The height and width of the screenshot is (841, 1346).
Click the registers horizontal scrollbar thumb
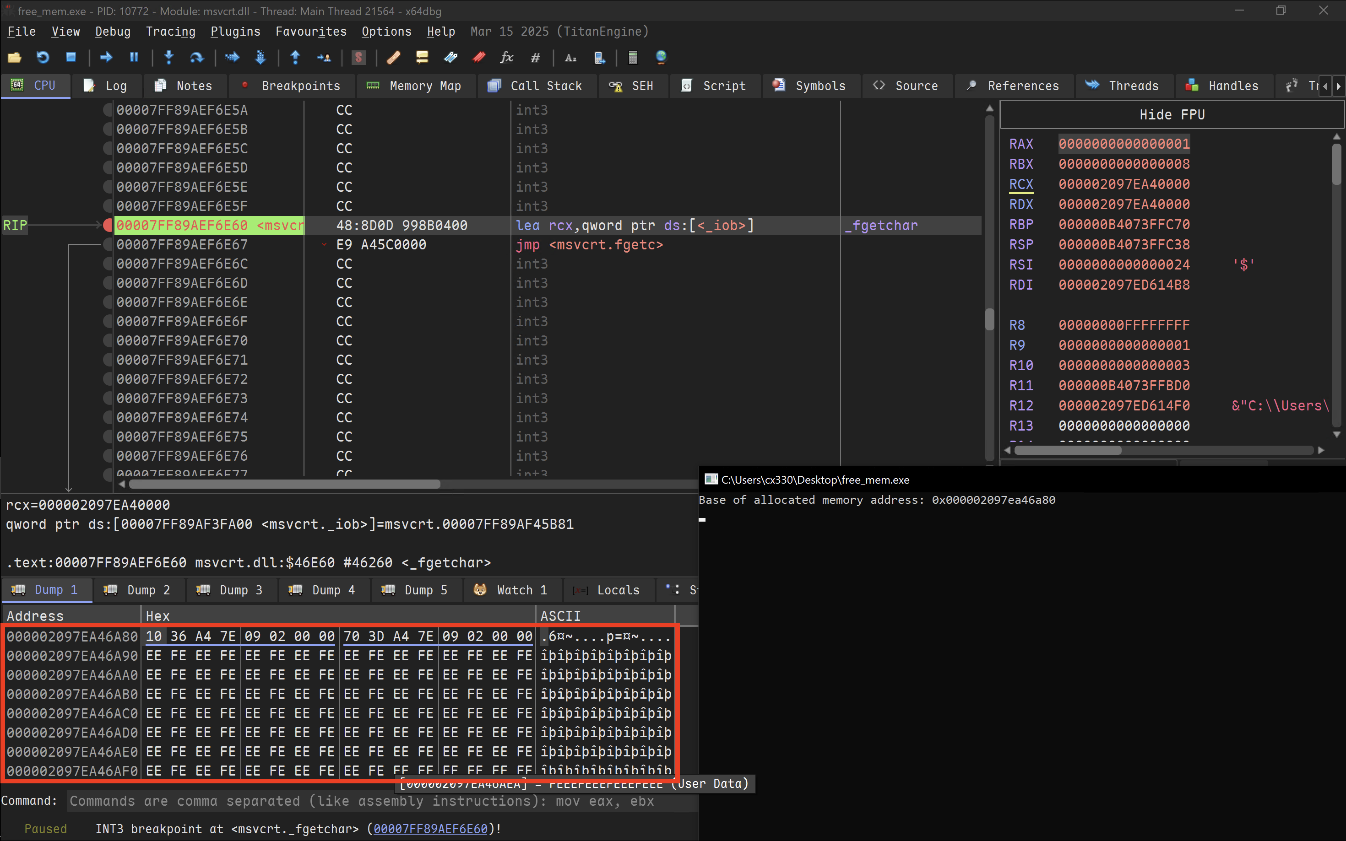1068,450
